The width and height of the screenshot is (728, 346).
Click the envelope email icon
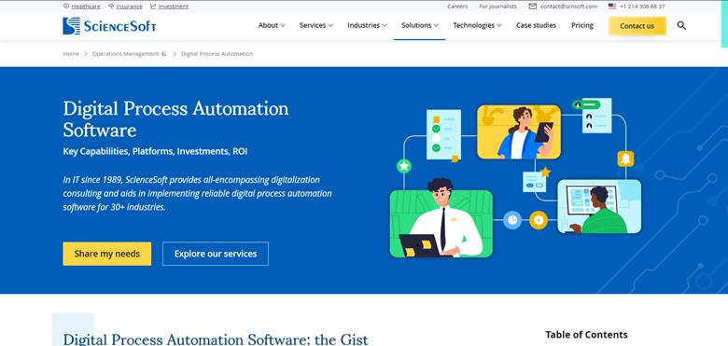[533, 7]
